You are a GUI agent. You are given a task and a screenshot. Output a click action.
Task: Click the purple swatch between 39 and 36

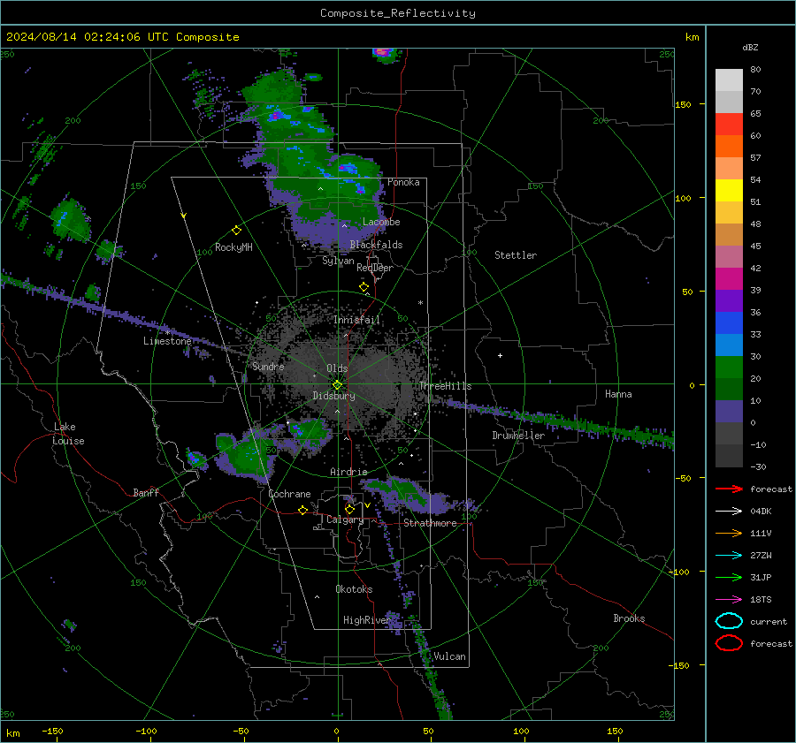729,301
